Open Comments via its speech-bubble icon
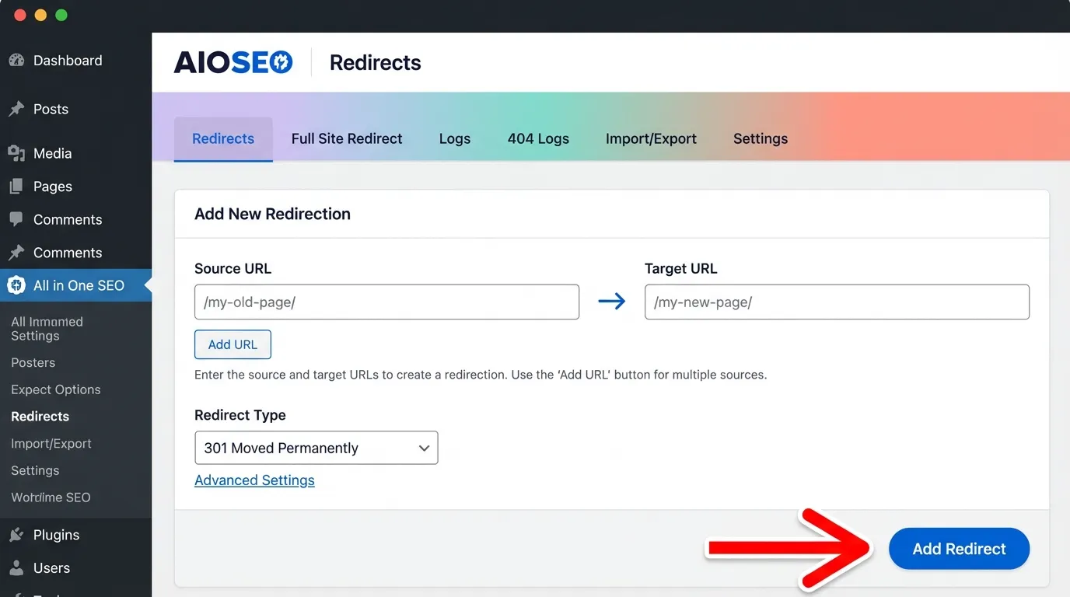The width and height of the screenshot is (1070, 597). pos(17,219)
